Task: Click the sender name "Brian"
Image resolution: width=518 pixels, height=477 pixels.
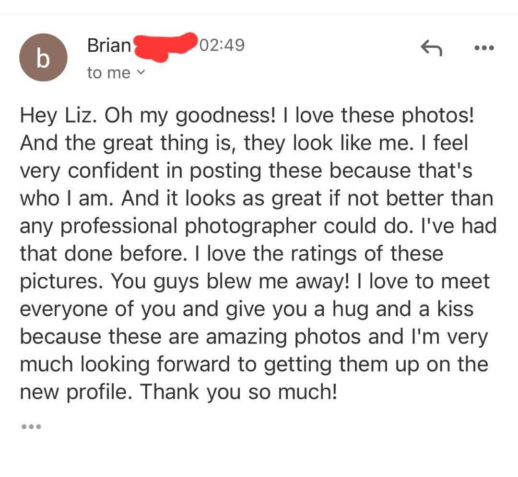Action: point(109,45)
